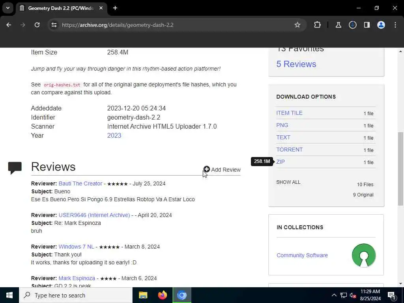
Task: Reload the archive.org page
Action: 37,25
